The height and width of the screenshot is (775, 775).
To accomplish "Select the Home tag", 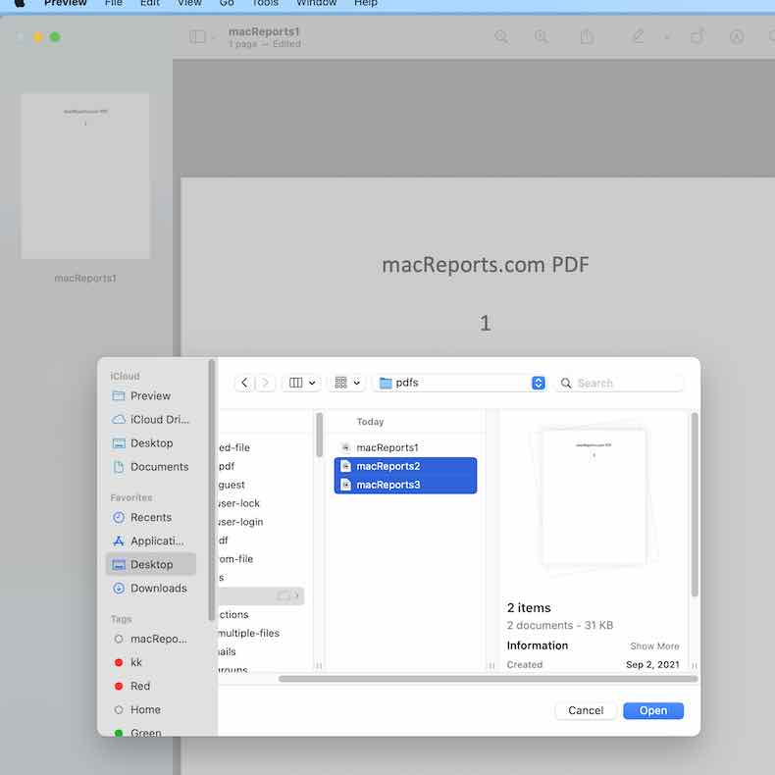I will coord(150,709).
